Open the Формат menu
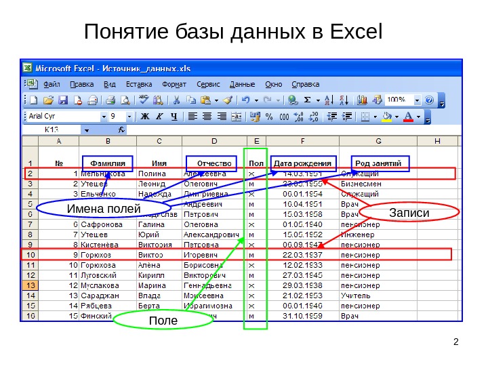The width and height of the screenshot is (488, 366). 174,84
